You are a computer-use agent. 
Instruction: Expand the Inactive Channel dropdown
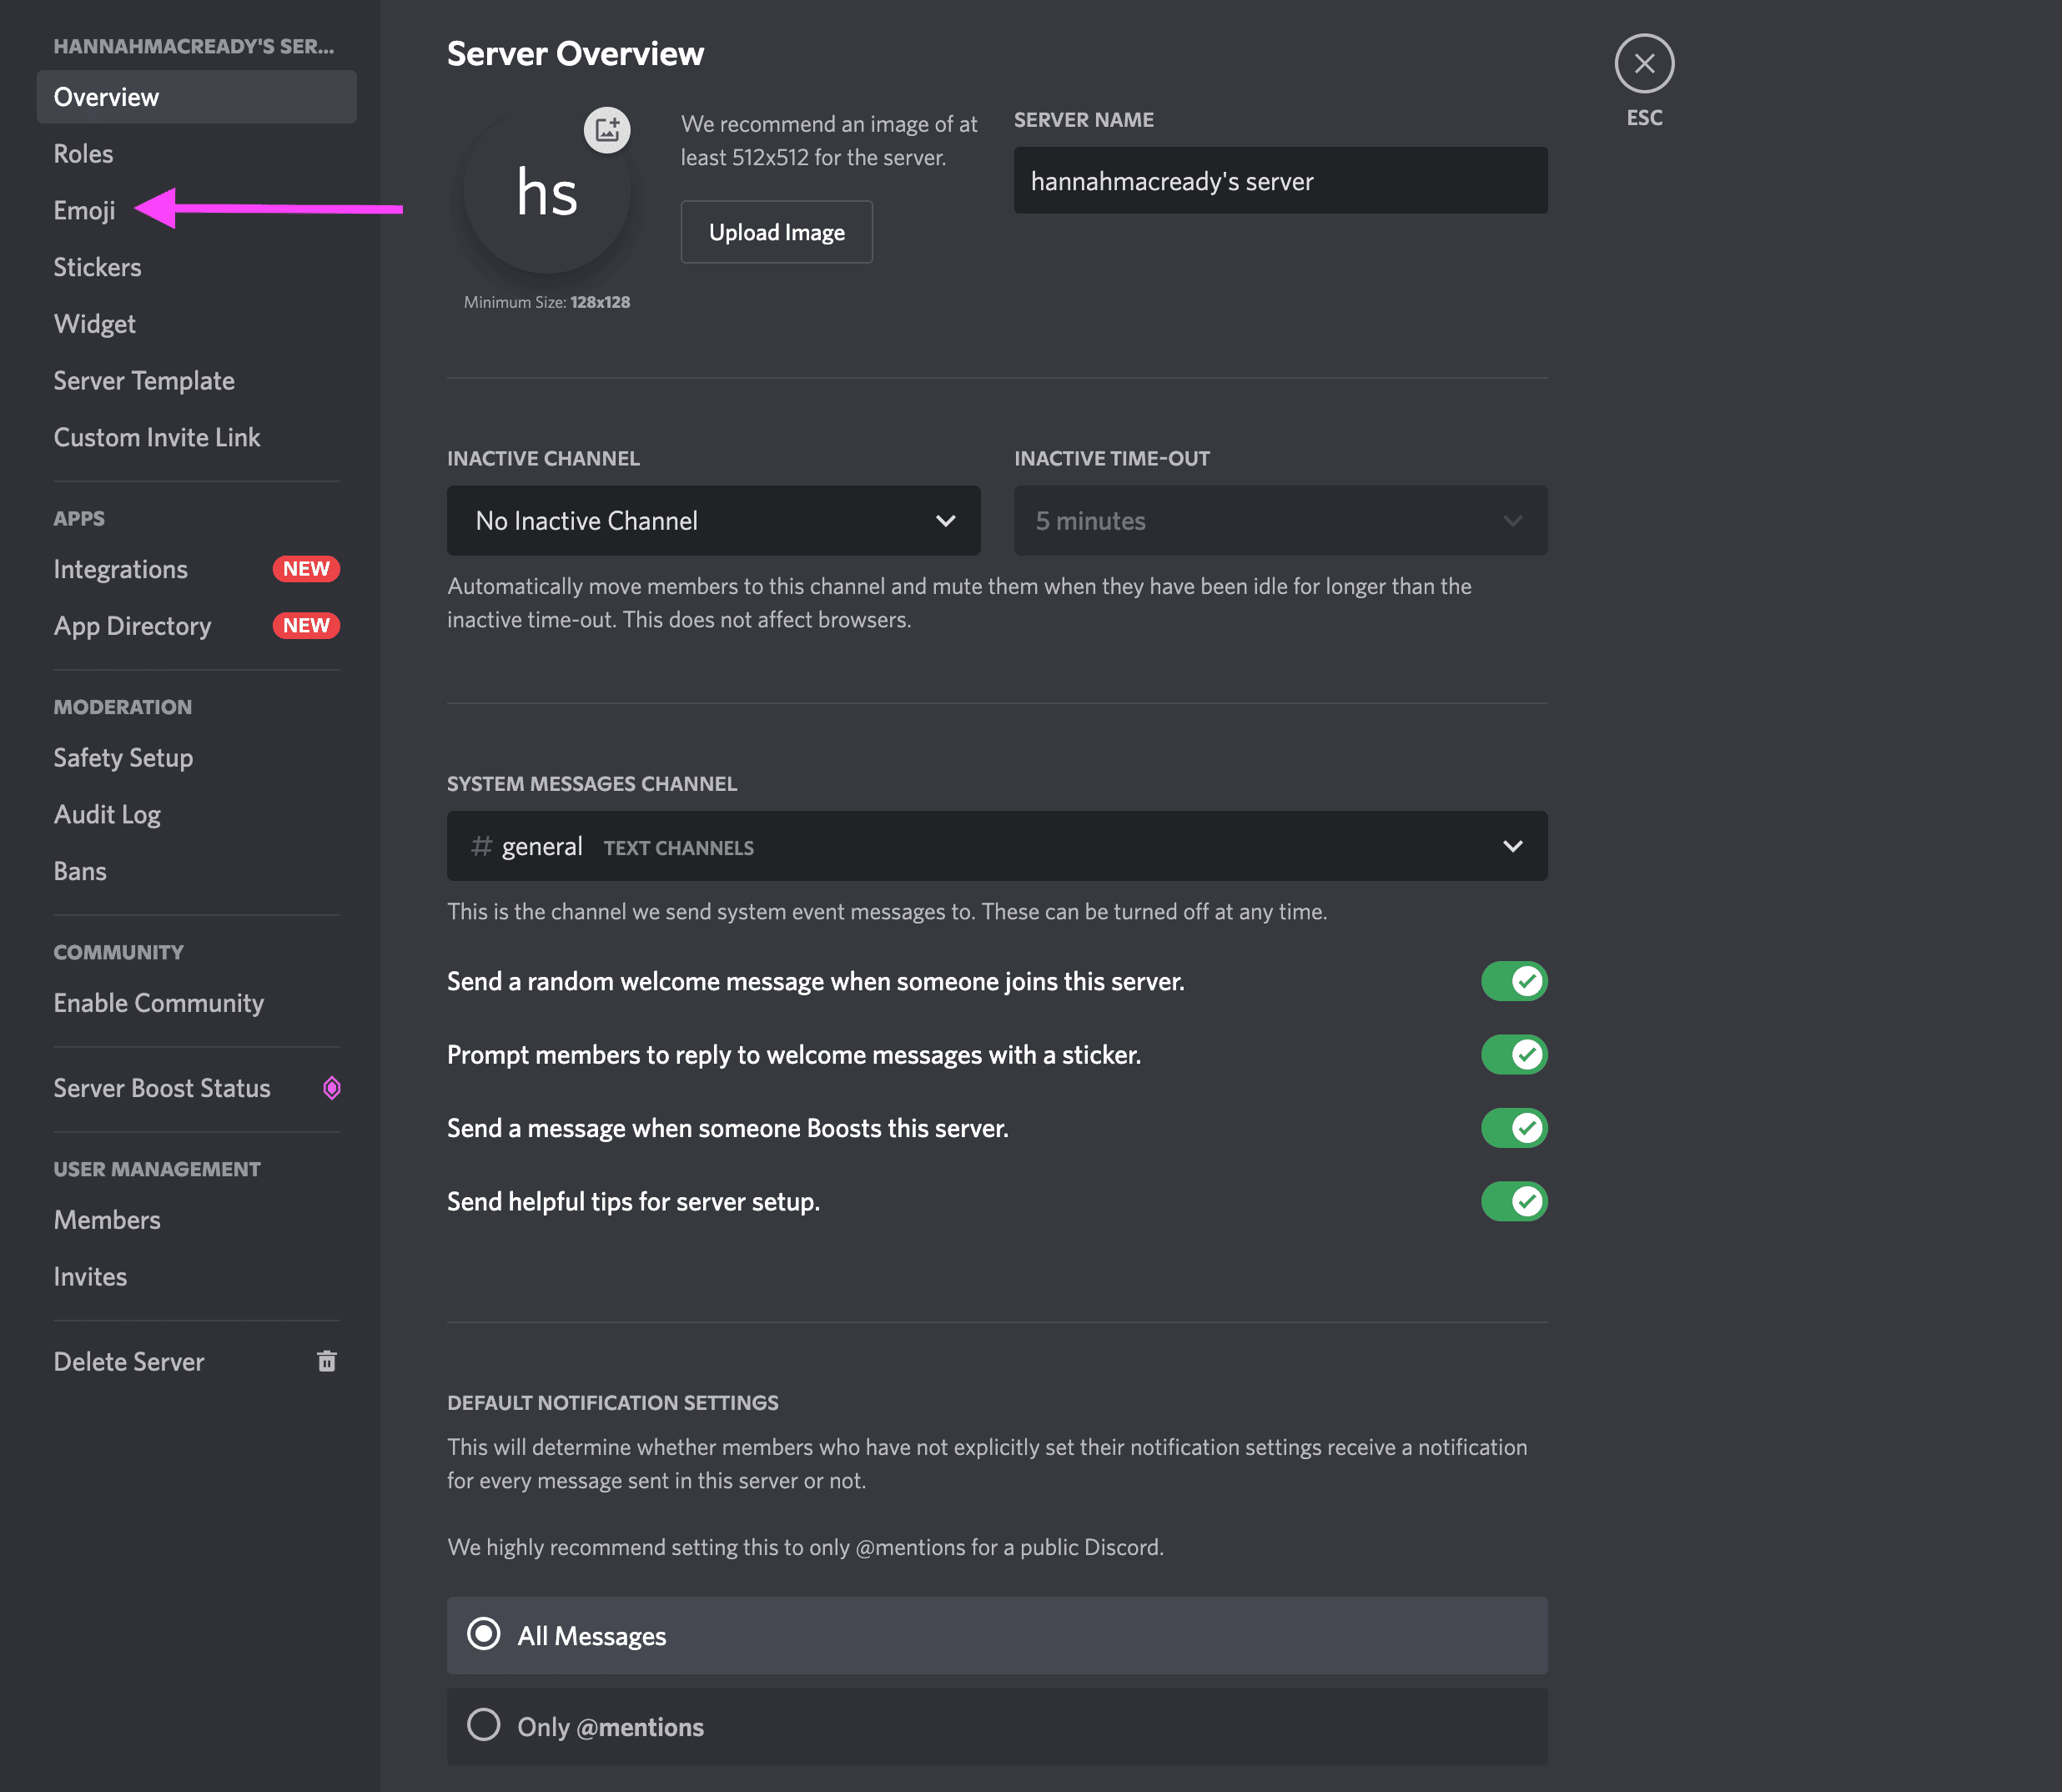[x=716, y=519]
